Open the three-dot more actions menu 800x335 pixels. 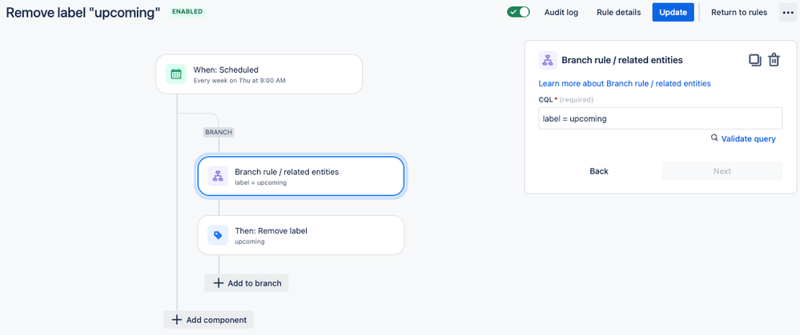tap(787, 12)
